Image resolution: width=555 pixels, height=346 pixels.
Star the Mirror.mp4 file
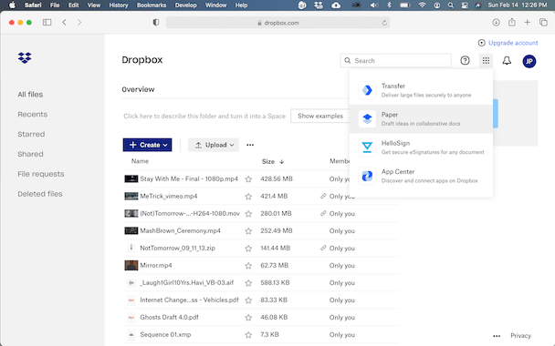pos(248,266)
